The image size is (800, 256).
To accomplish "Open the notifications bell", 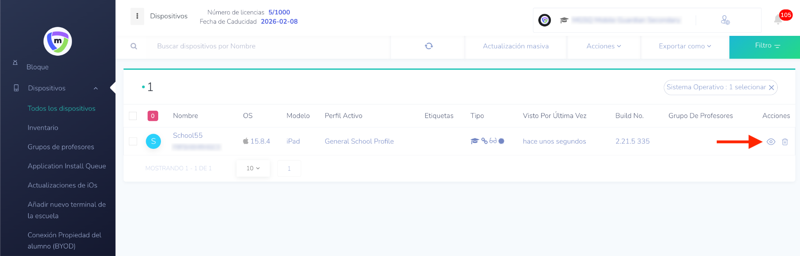I will pyautogui.click(x=778, y=20).
